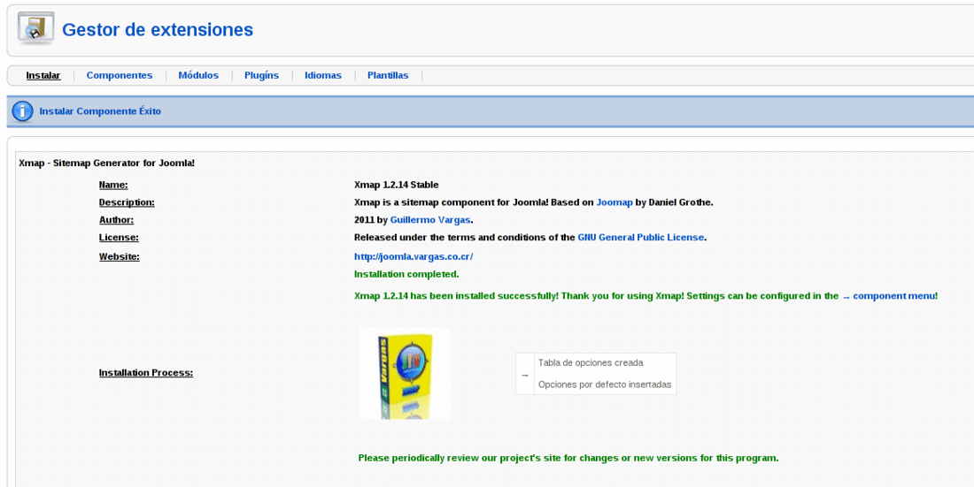This screenshot has width=974, height=487.
Task: Click the Description: label
Action: (x=127, y=202)
